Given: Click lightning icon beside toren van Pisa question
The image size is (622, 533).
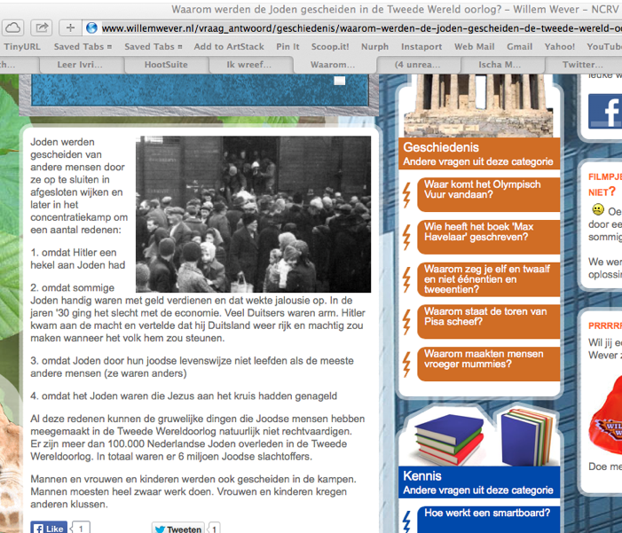Looking at the screenshot, I should pyautogui.click(x=406, y=322).
